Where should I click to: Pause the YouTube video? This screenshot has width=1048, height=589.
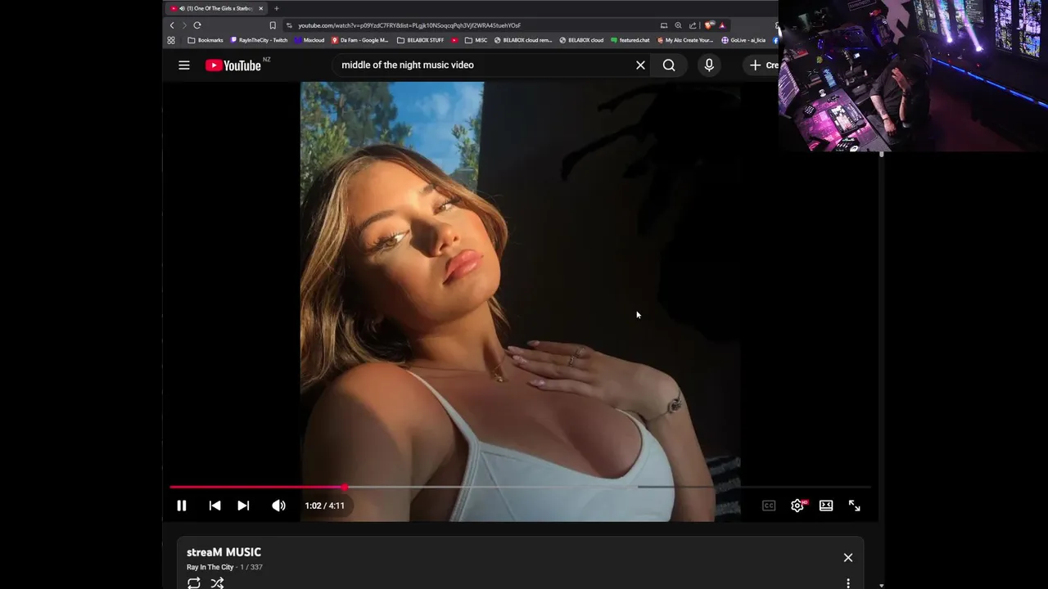(x=182, y=506)
